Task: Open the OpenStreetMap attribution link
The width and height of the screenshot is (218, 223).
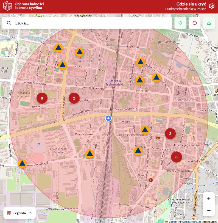Action: 192,221
